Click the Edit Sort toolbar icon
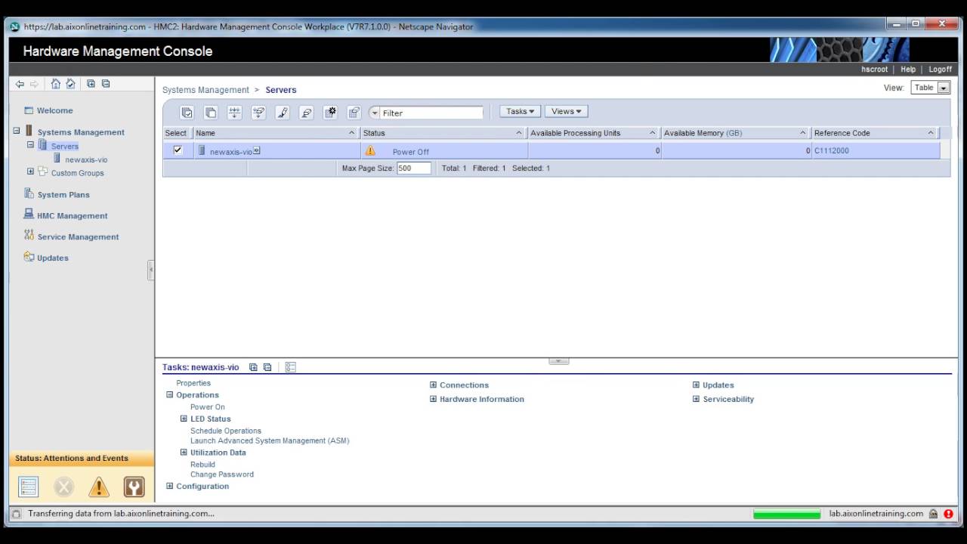Image resolution: width=967 pixels, height=544 pixels. coord(235,113)
